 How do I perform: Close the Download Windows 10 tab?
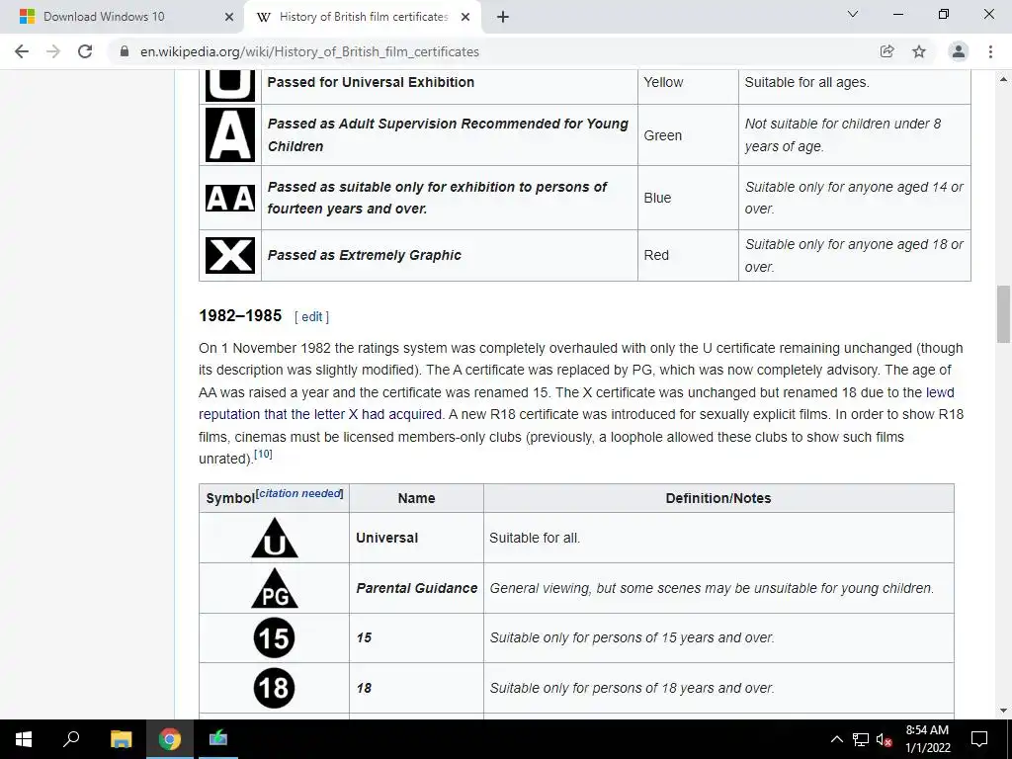click(x=229, y=17)
